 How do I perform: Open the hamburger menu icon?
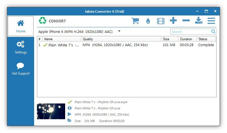point(211,21)
